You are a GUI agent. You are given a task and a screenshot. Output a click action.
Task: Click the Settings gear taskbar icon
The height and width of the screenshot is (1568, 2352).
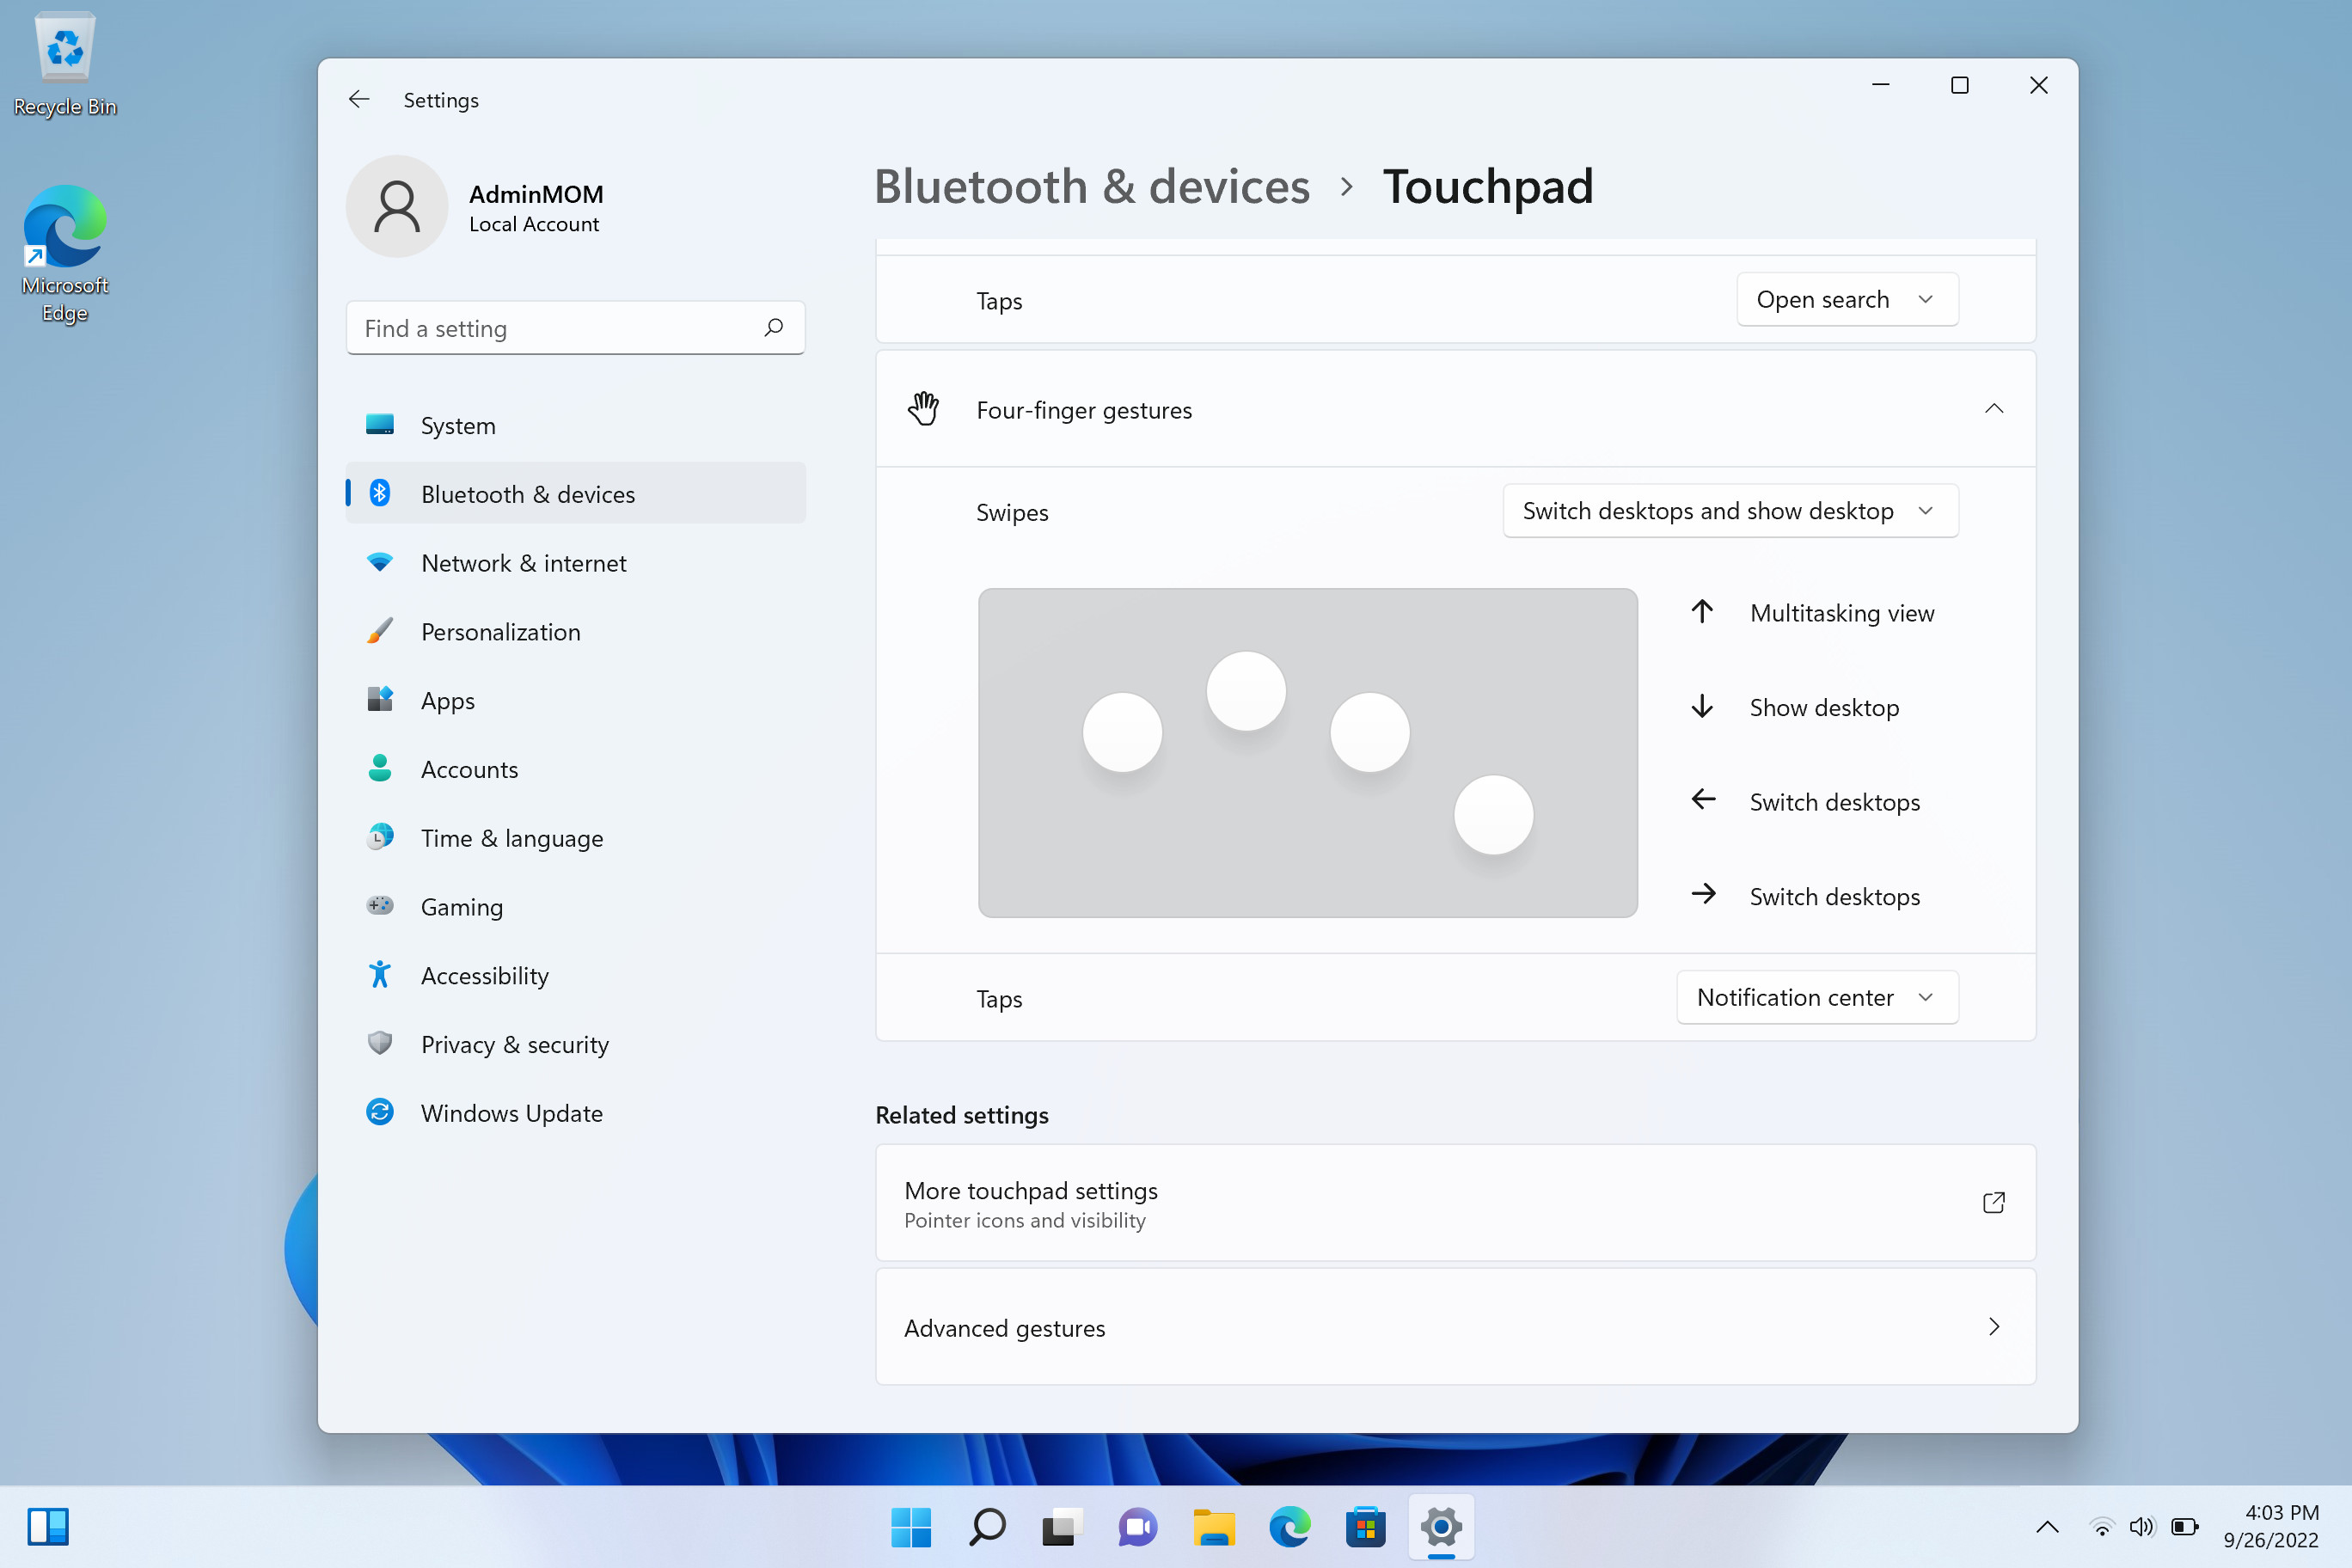pyautogui.click(x=1441, y=1527)
